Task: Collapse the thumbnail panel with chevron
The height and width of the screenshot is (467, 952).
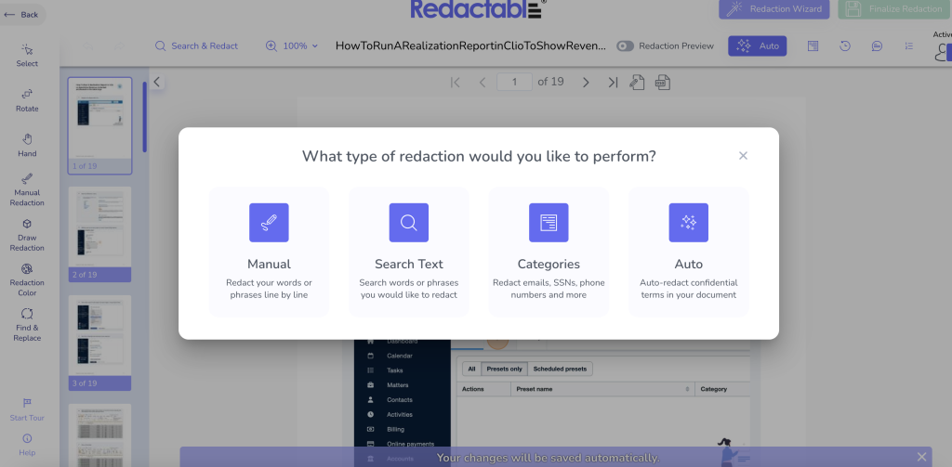Action: point(157,82)
